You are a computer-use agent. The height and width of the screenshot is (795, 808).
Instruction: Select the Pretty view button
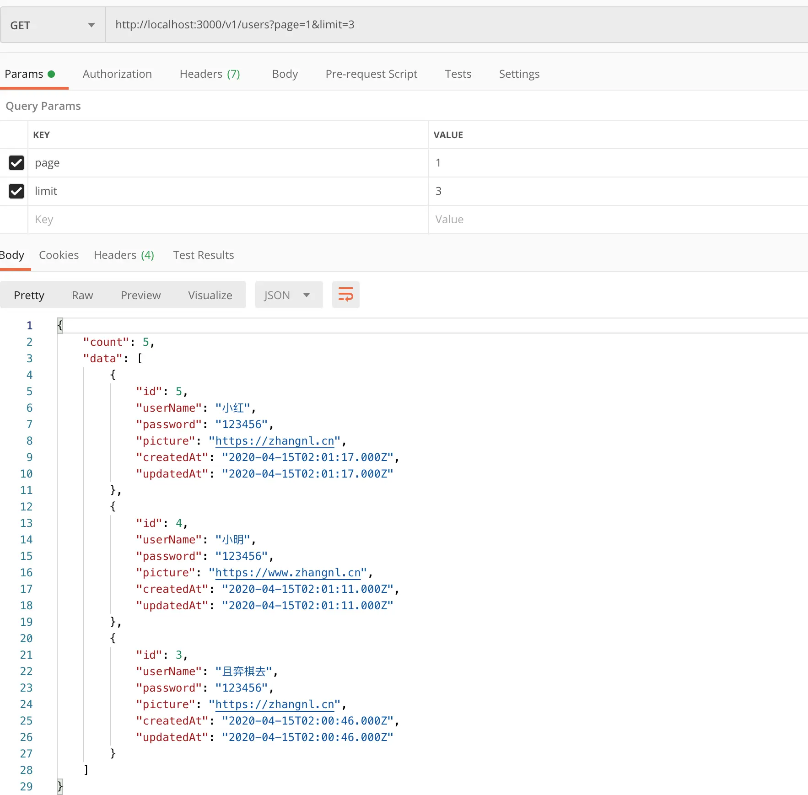tap(29, 295)
